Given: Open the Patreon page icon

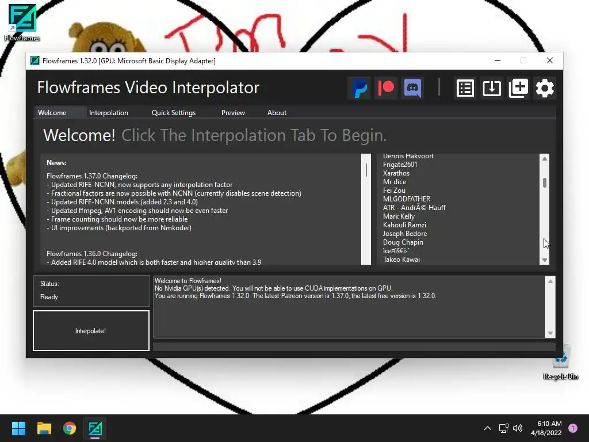Looking at the screenshot, I should click(x=386, y=88).
